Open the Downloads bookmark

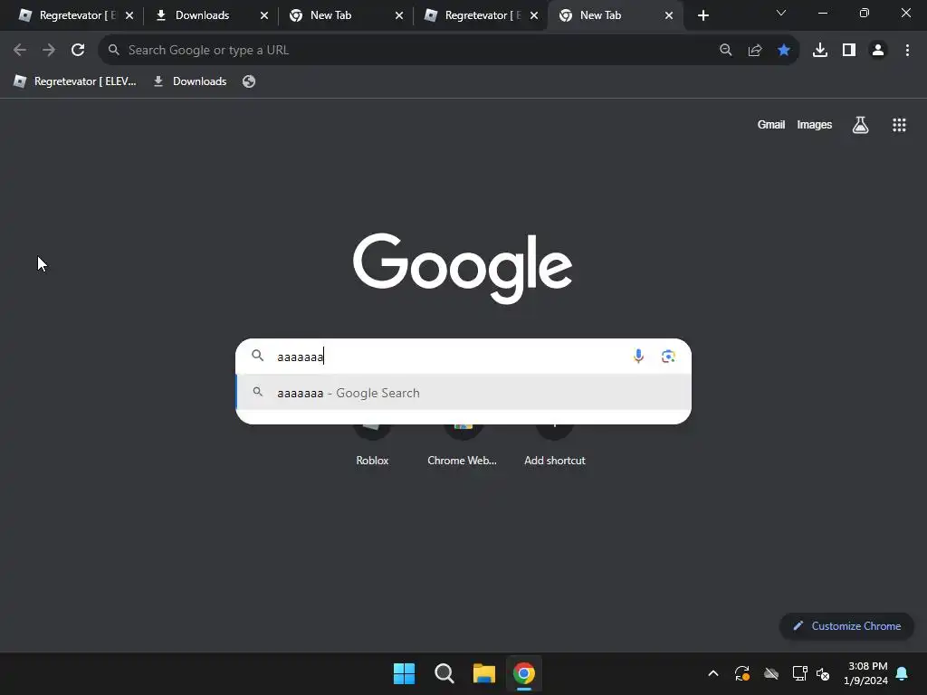(190, 81)
